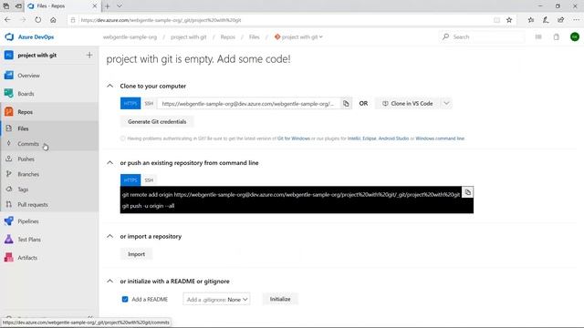Go to the Files breadcrumb
Viewport: 584px width, 328px height.
pyautogui.click(x=254, y=36)
